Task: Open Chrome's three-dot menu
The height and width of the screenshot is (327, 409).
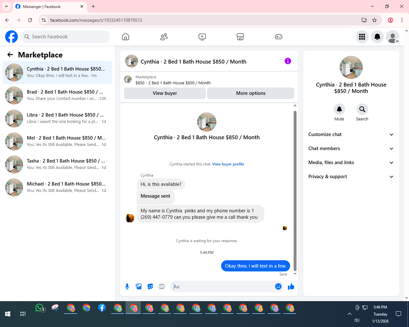Action: [402, 20]
